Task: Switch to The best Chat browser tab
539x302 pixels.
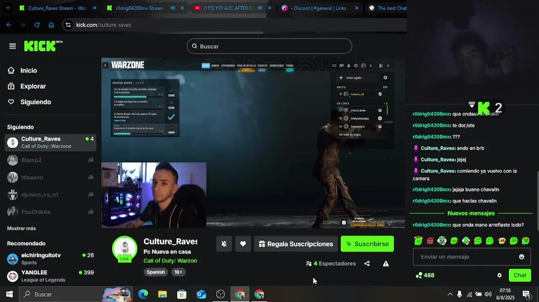Action: [x=387, y=8]
